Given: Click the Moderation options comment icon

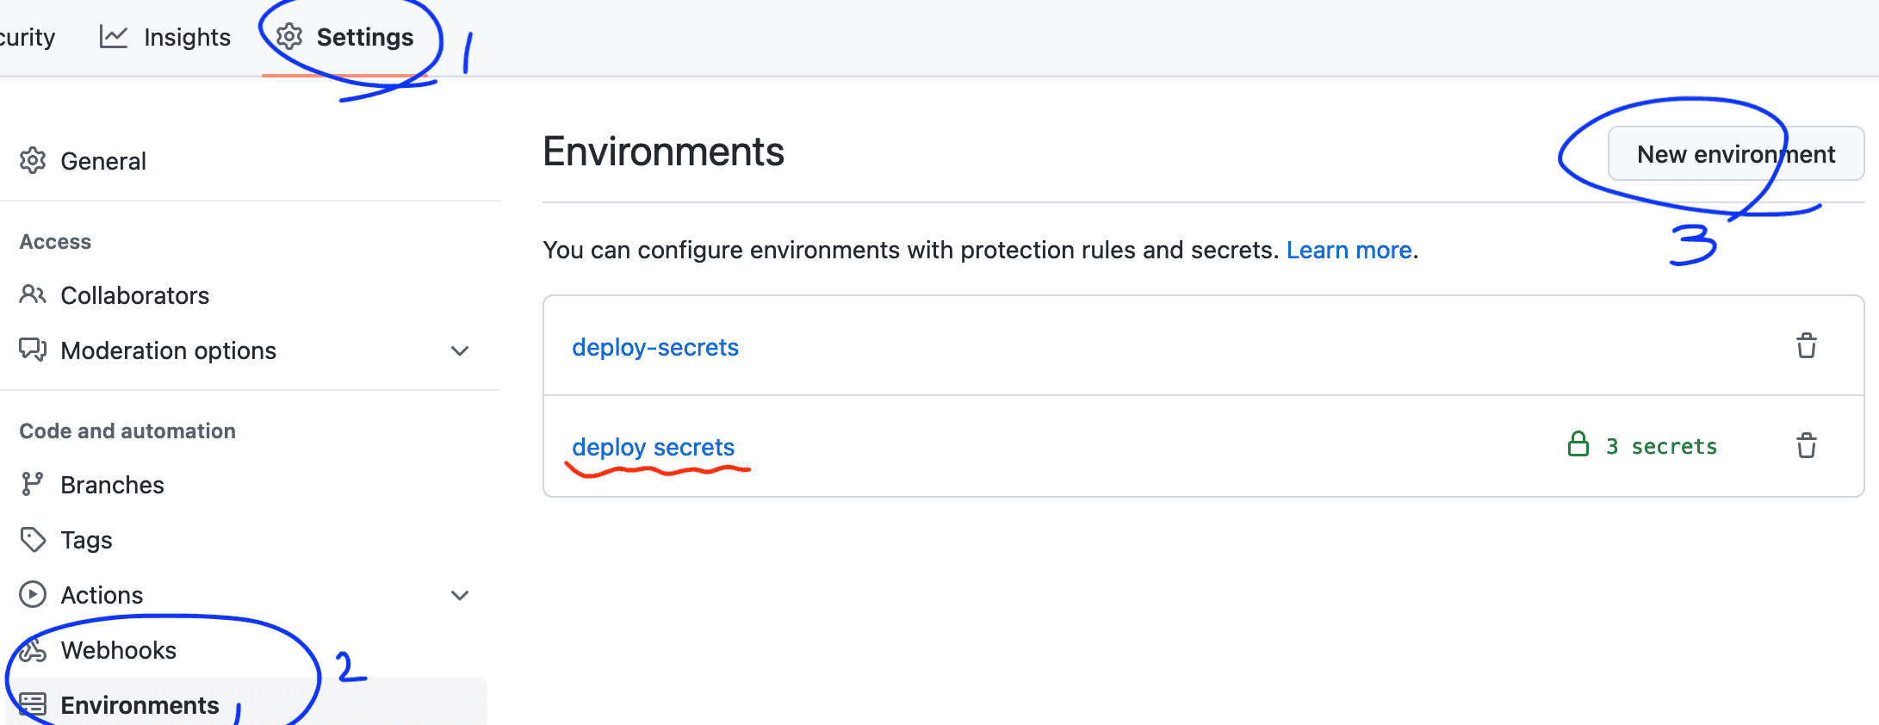Looking at the screenshot, I should click(x=33, y=350).
